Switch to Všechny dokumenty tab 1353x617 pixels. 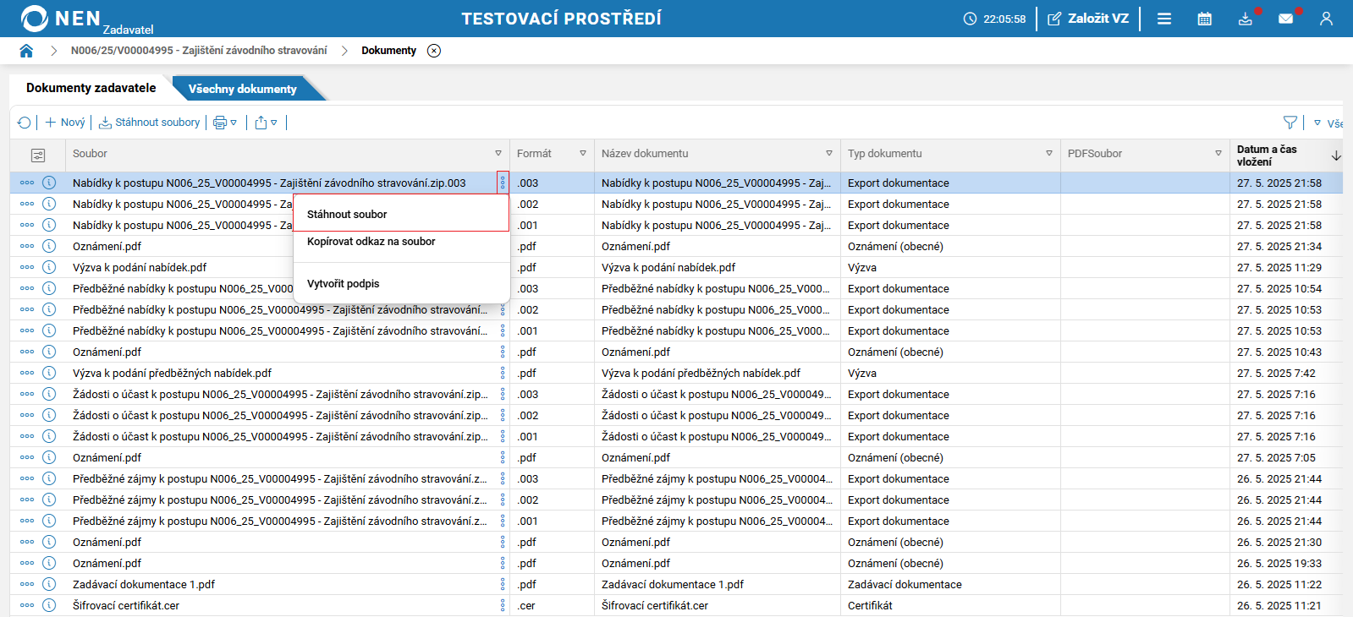point(242,89)
